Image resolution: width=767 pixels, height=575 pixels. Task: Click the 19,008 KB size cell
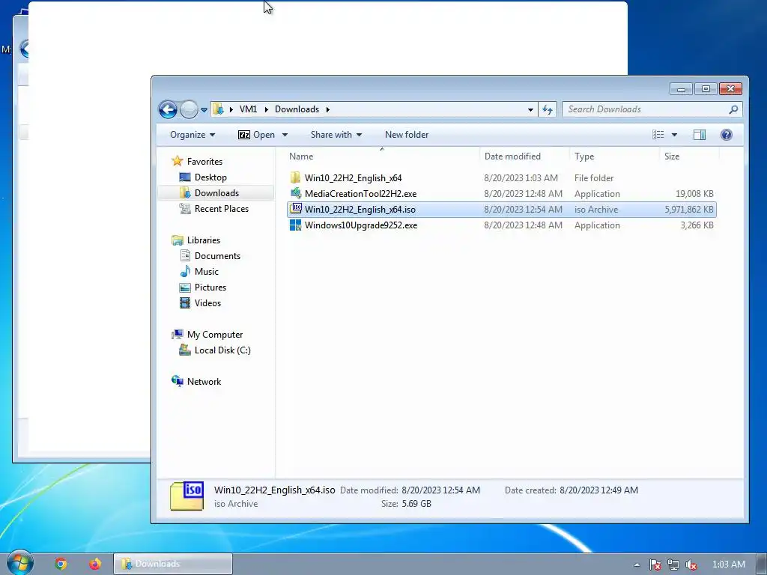(694, 194)
